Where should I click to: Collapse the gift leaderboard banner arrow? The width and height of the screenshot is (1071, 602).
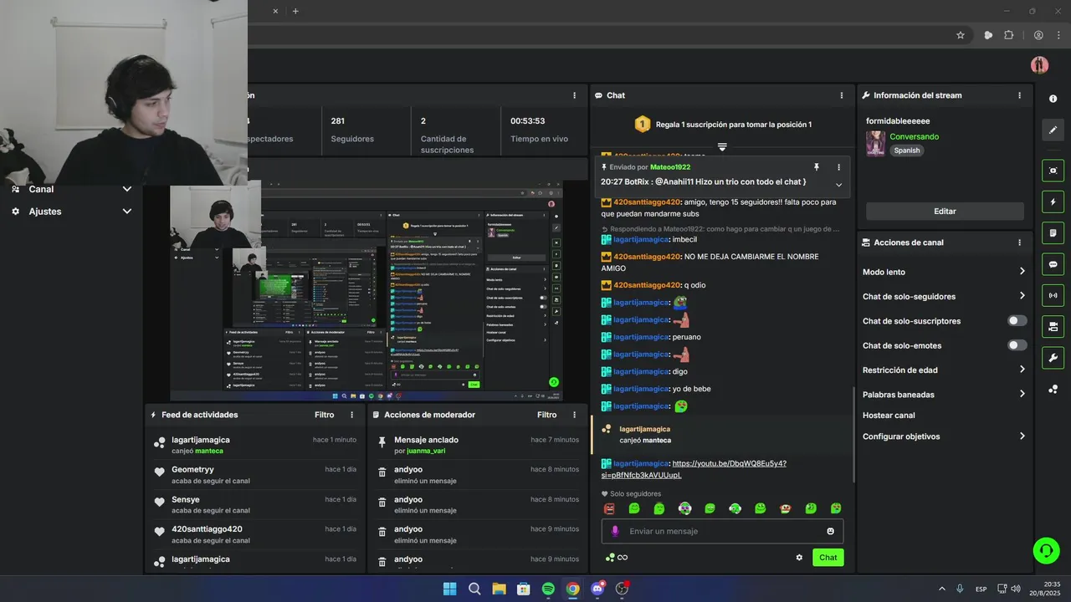click(722, 147)
